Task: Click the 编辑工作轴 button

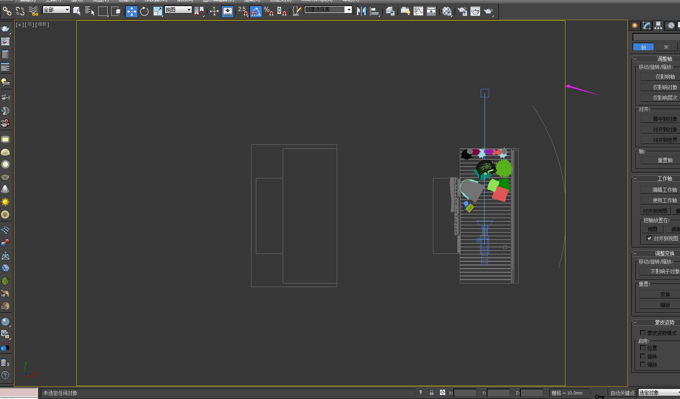Action: [x=661, y=190]
